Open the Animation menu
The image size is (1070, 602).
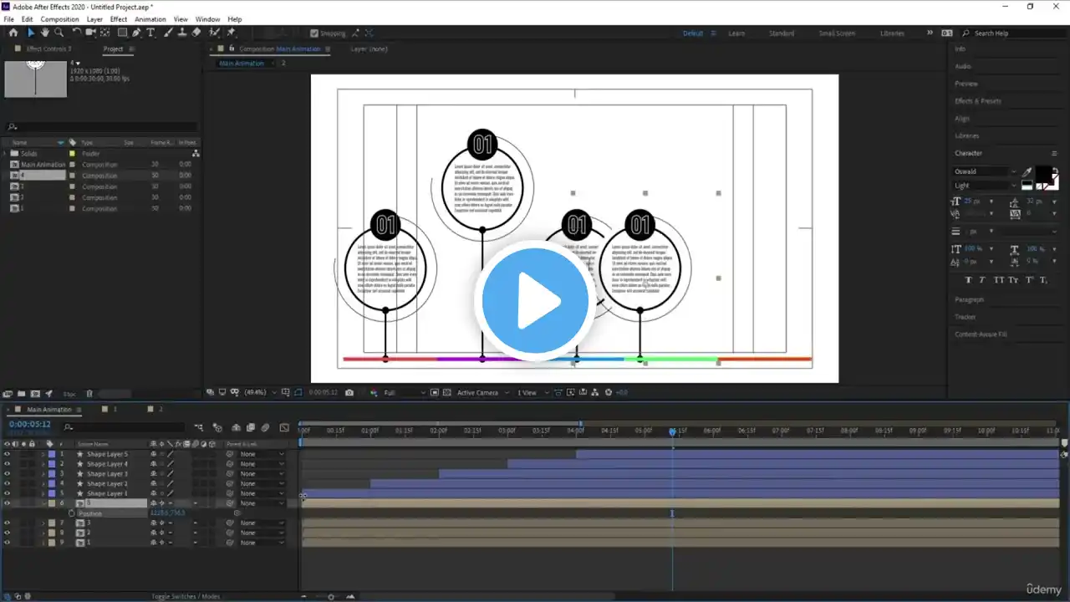(150, 19)
